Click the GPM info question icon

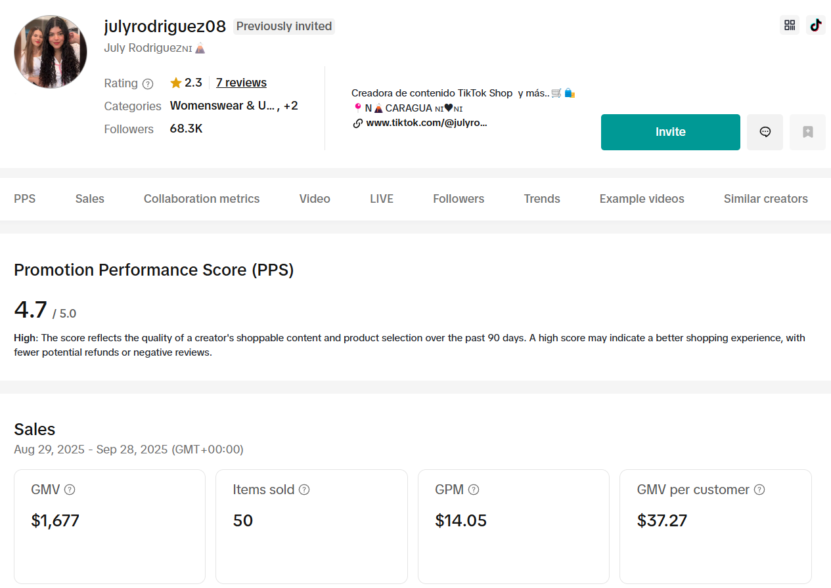click(x=474, y=490)
